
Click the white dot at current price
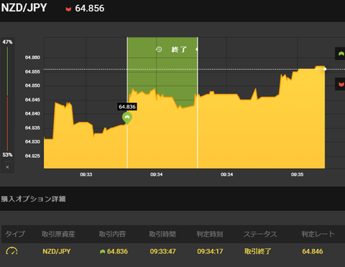coord(325,69)
